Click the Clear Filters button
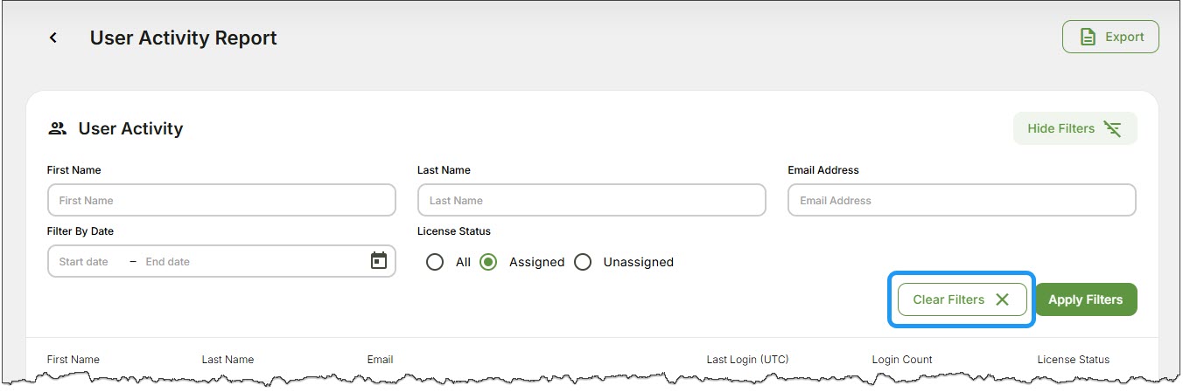 [x=962, y=299]
